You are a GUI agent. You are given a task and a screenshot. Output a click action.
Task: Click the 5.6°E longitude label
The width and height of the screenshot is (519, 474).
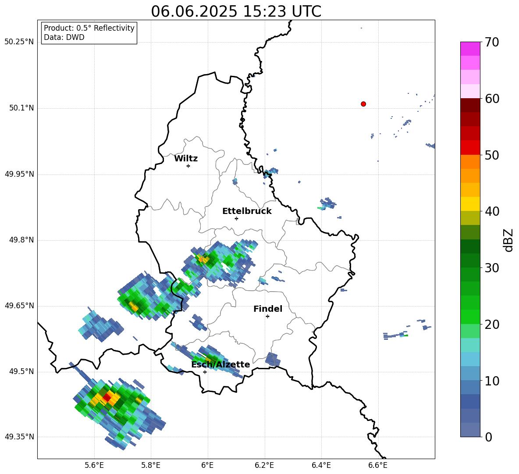(x=94, y=466)
